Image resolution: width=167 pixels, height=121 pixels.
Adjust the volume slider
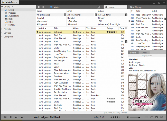[135, 117]
